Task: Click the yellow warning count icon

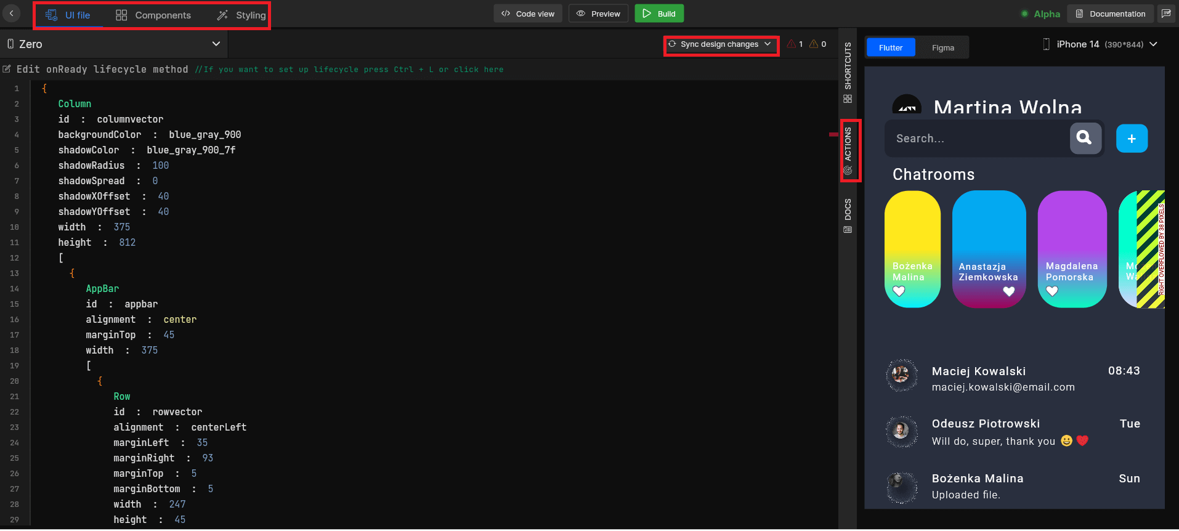Action: (x=814, y=44)
